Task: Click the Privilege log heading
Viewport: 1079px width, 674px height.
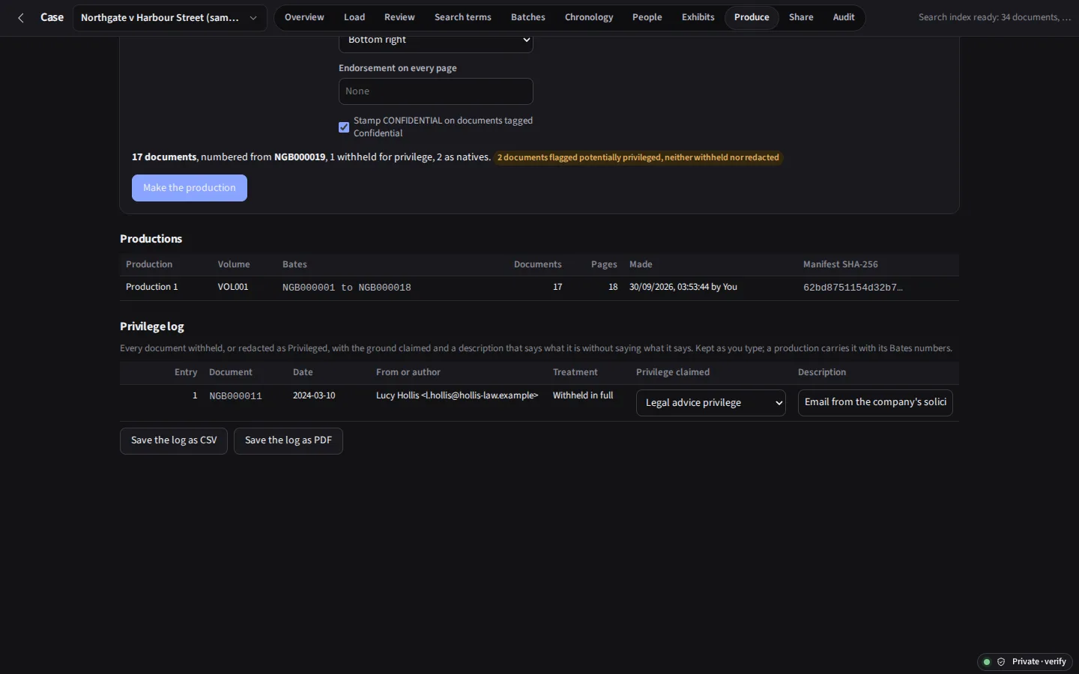Action: tap(152, 327)
